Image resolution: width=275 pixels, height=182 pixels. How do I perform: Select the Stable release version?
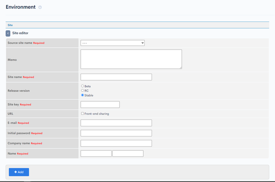coord(82,95)
